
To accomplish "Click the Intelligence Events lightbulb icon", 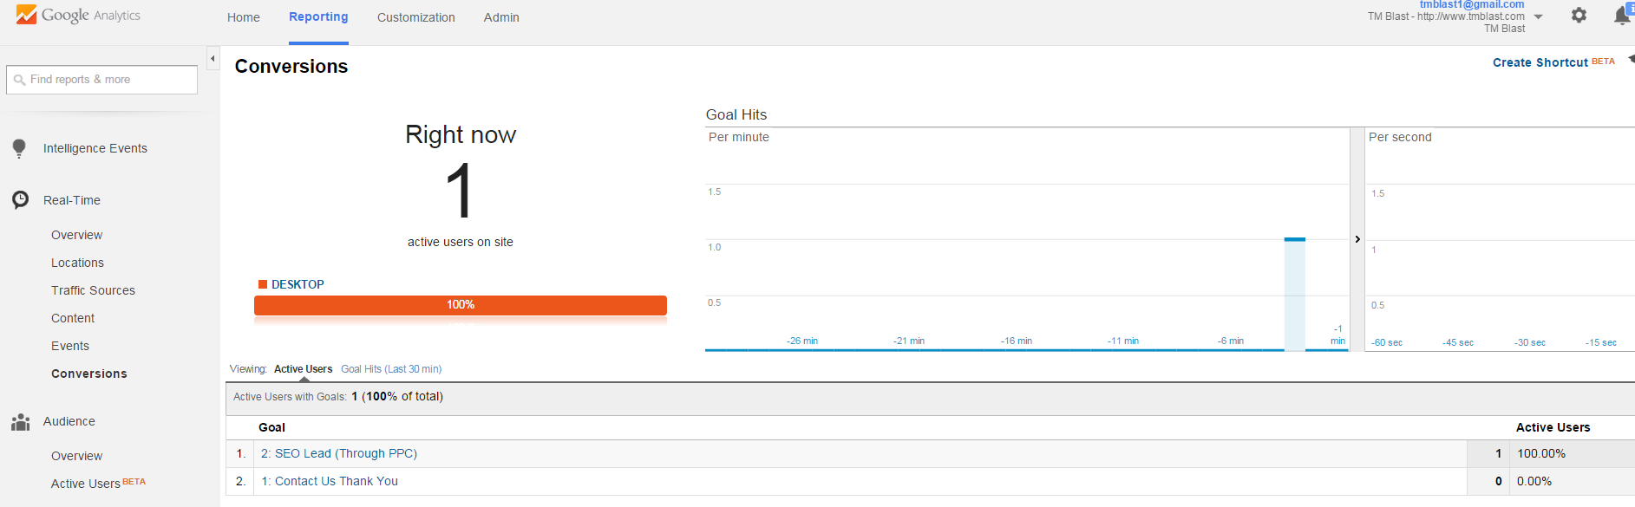I will click(x=19, y=148).
